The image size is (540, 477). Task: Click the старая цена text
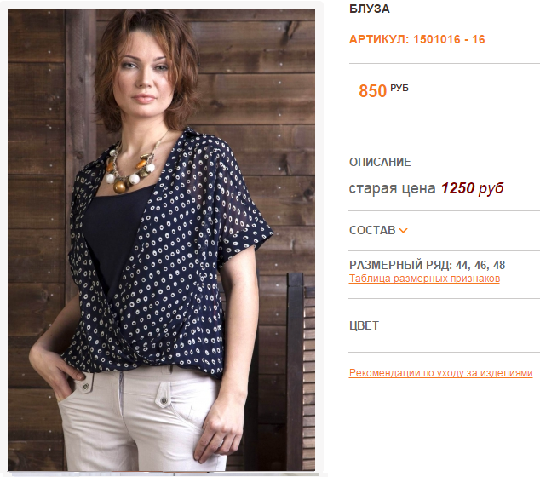coord(393,188)
